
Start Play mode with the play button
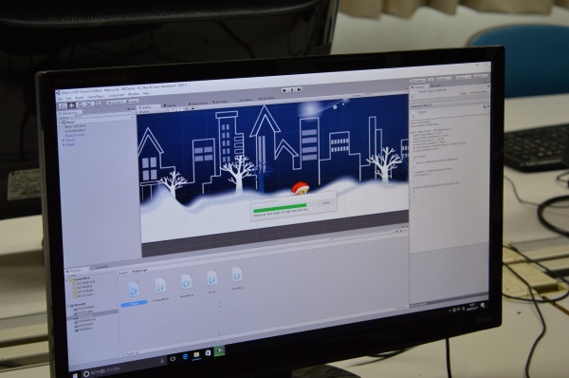[x=284, y=90]
